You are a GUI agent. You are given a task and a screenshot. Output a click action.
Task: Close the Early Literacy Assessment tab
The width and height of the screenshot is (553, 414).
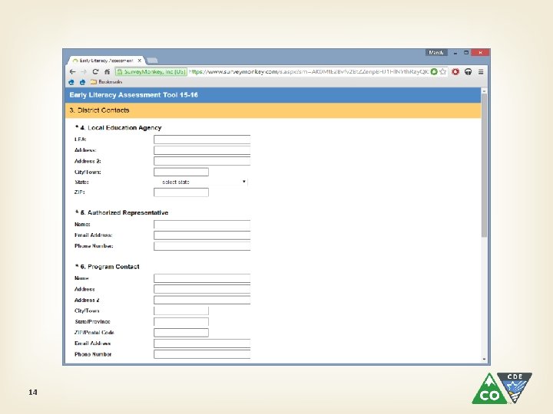[139, 61]
